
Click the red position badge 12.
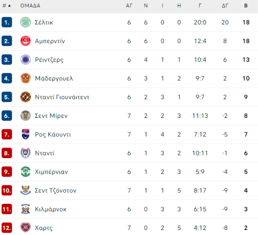tap(7, 228)
